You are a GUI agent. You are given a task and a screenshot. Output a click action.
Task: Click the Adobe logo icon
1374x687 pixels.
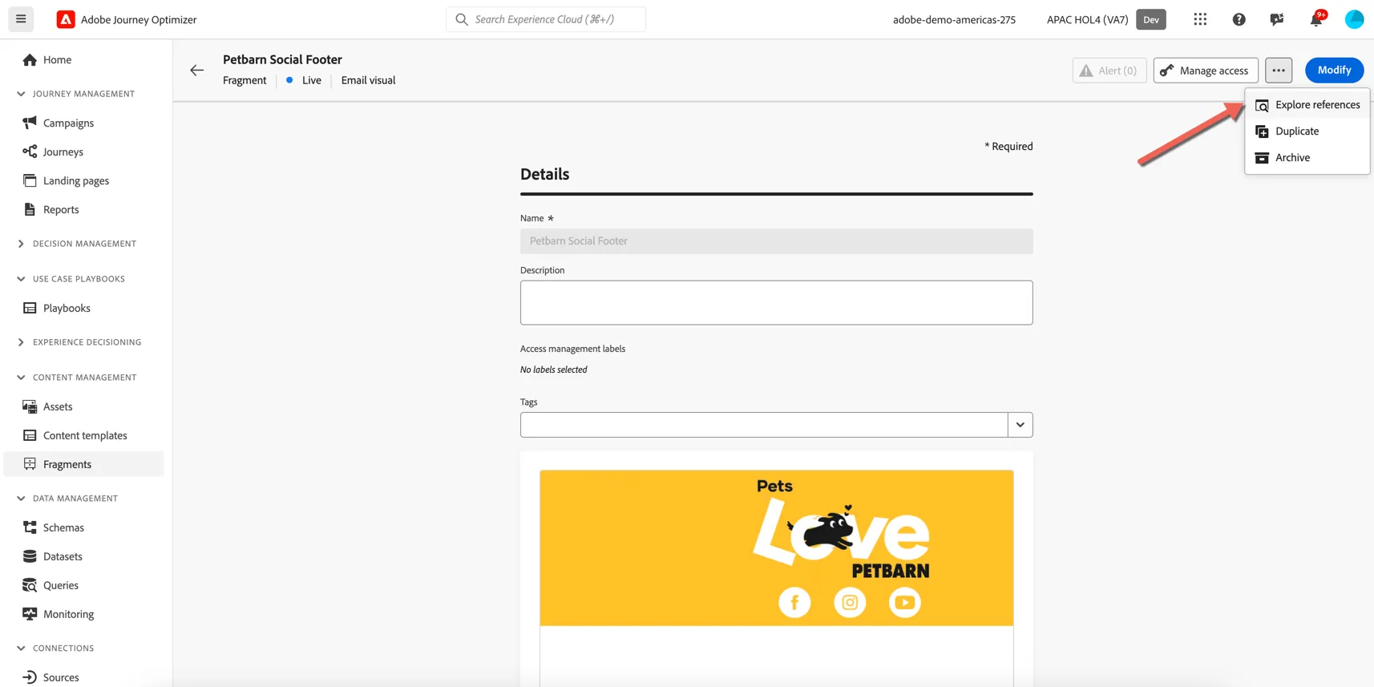click(66, 19)
